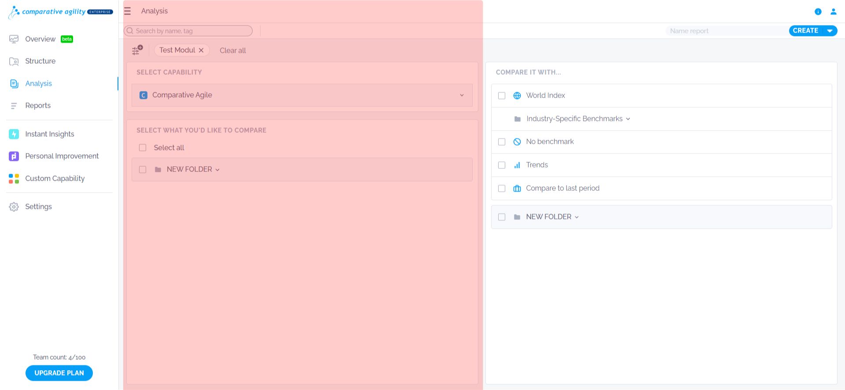Image resolution: width=845 pixels, height=390 pixels.
Task: Go to Reports in sidebar
Action: pos(38,106)
